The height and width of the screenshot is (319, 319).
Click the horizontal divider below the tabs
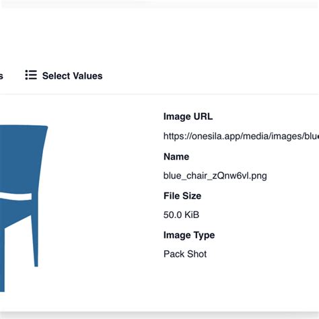click(x=159, y=94)
